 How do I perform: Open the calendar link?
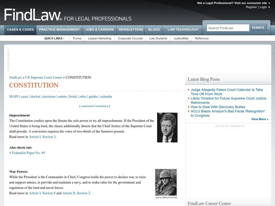[x=106, y=96]
